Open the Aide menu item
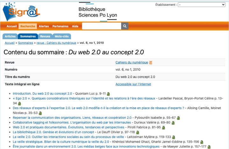229x149 pixels. click(x=75, y=26)
